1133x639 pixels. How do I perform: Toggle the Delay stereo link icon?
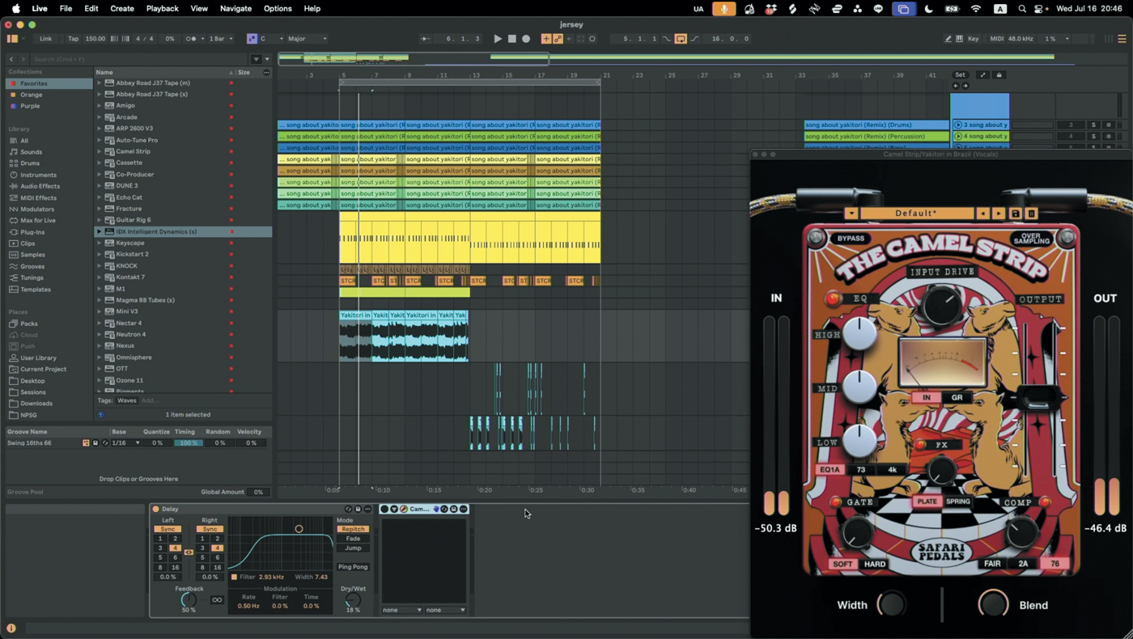click(189, 552)
